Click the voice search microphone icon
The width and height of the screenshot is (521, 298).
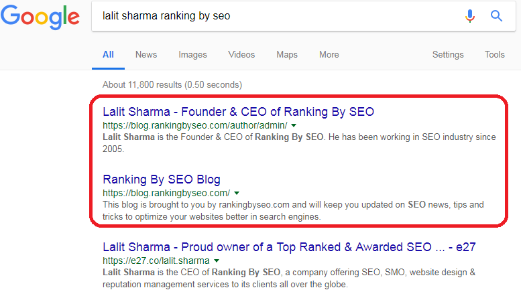coord(470,16)
